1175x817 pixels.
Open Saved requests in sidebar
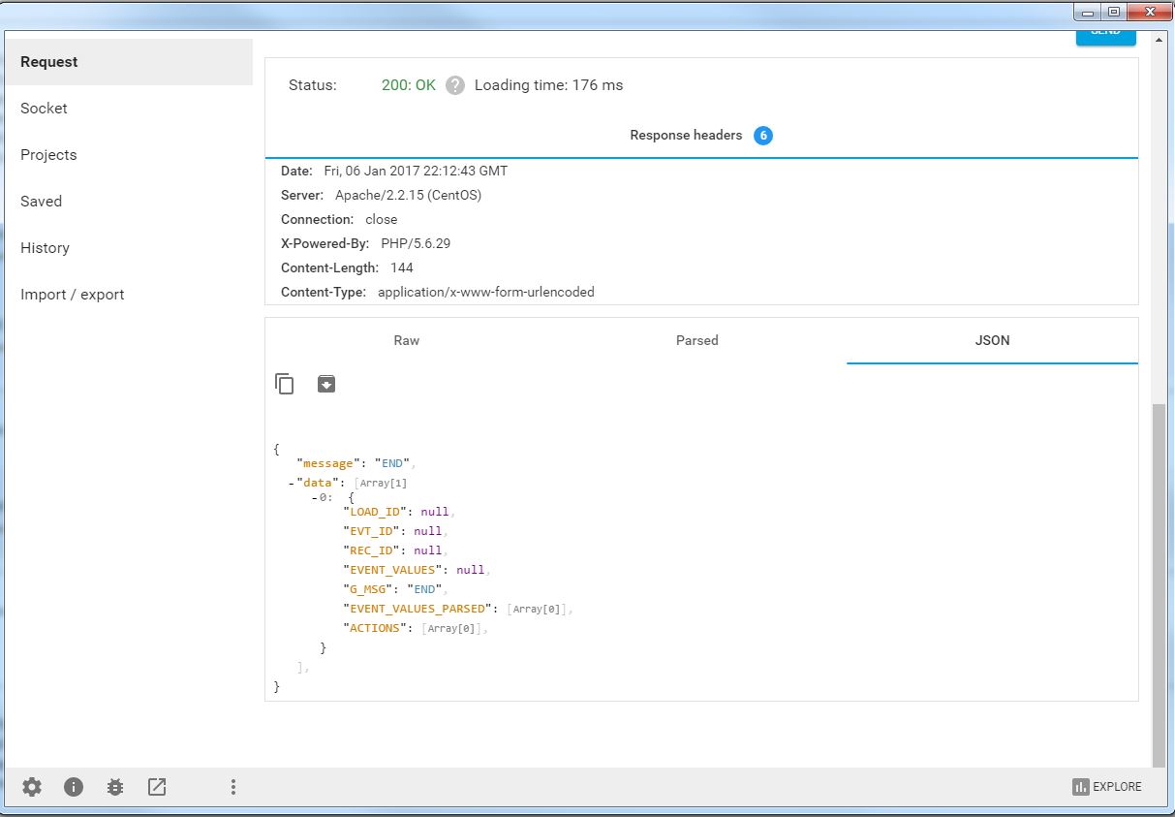tap(41, 202)
